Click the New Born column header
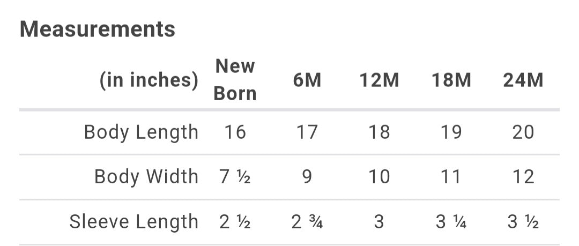Screen dimensions: 579x246 click(235, 80)
